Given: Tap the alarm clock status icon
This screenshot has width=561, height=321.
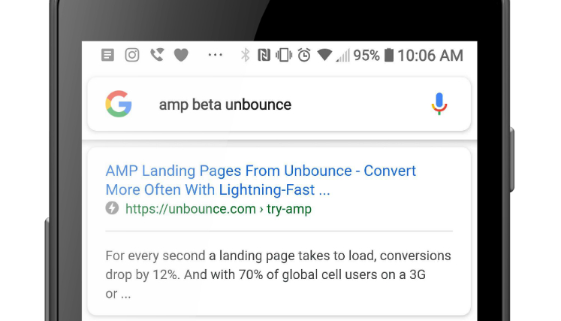Looking at the screenshot, I should (304, 55).
